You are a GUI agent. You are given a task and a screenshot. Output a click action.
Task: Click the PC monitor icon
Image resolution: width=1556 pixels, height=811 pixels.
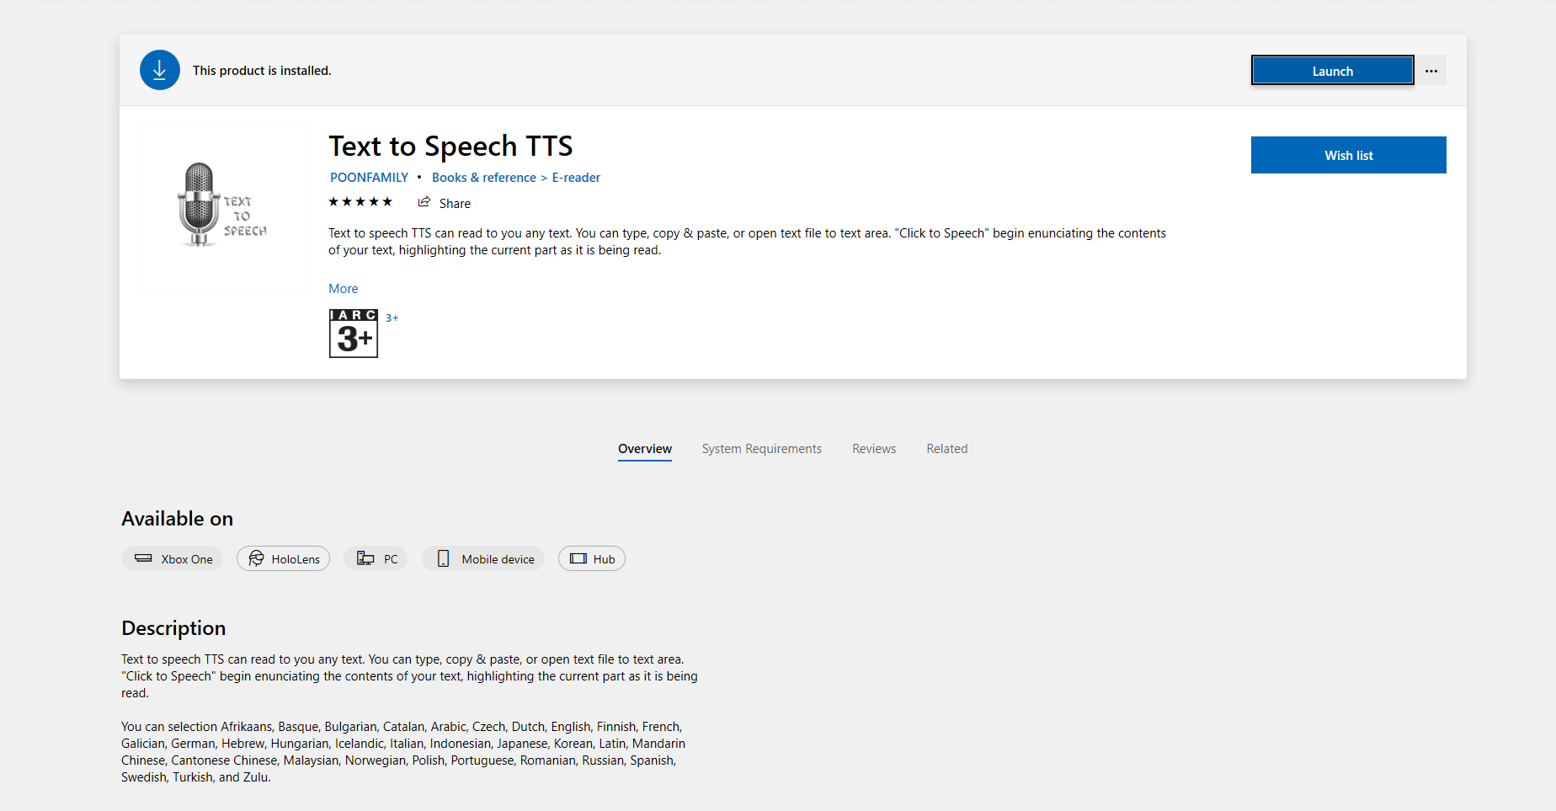click(x=365, y=558)
